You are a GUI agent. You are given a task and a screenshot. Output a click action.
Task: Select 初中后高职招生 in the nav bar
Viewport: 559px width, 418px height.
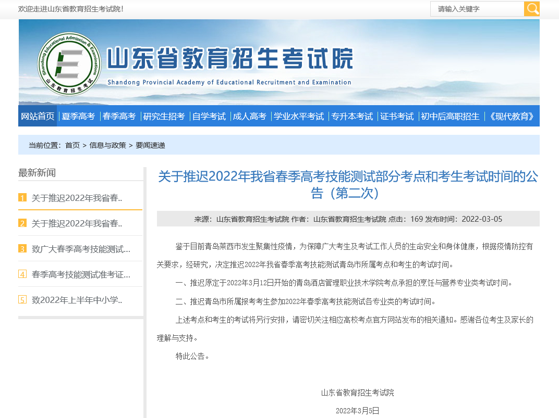450,116
